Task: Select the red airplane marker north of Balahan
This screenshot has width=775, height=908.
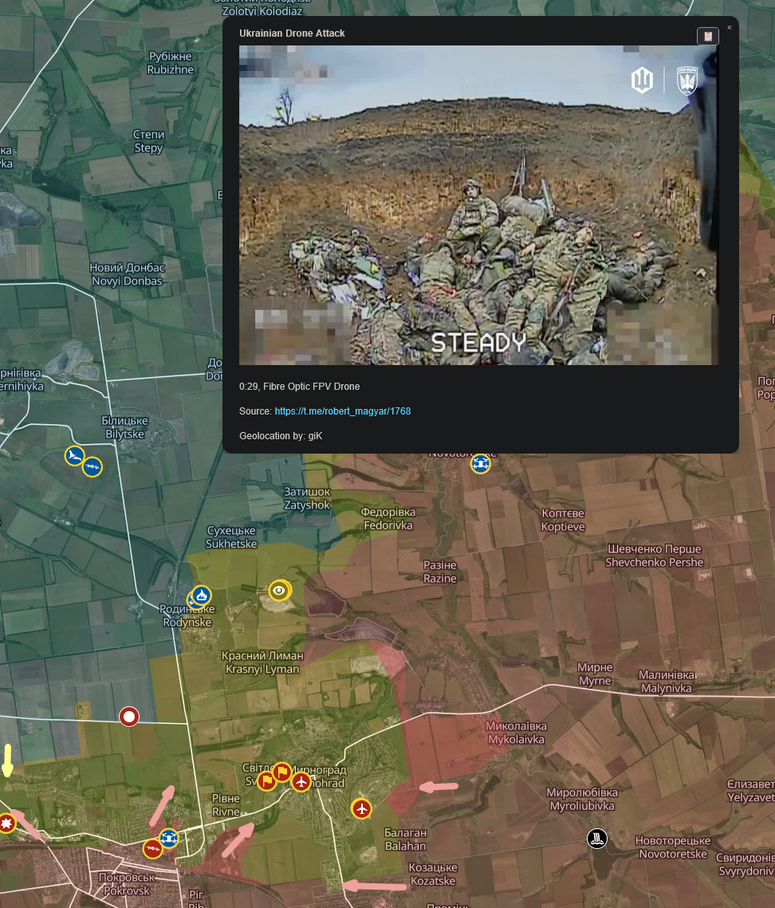Action: [x=361, y=808]
